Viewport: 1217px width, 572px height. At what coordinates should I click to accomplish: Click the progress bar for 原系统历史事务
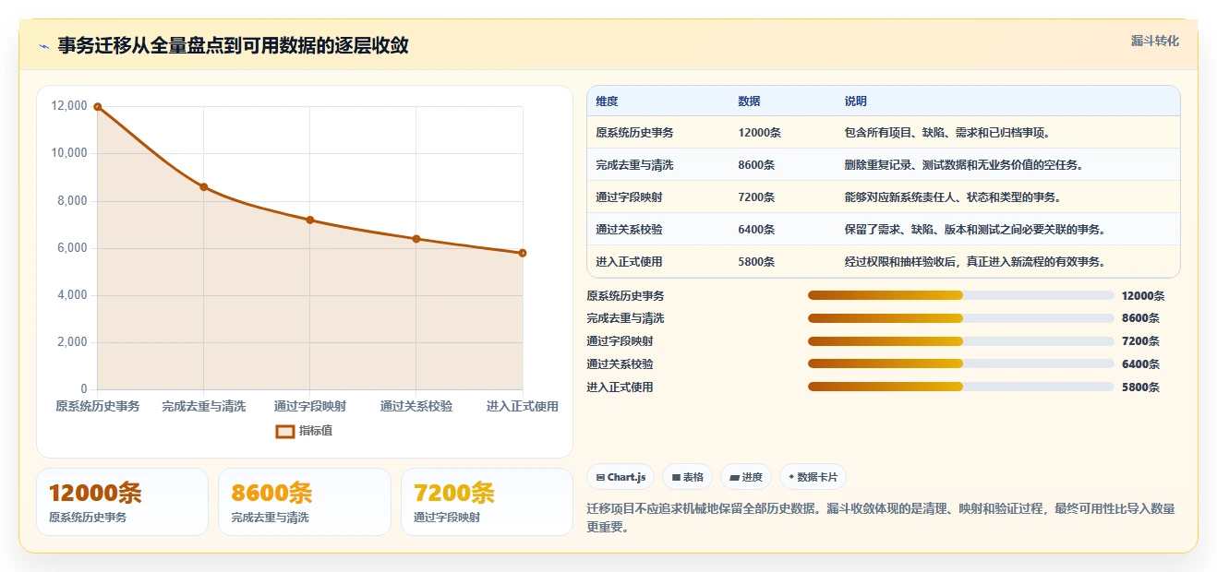[960, 295]
